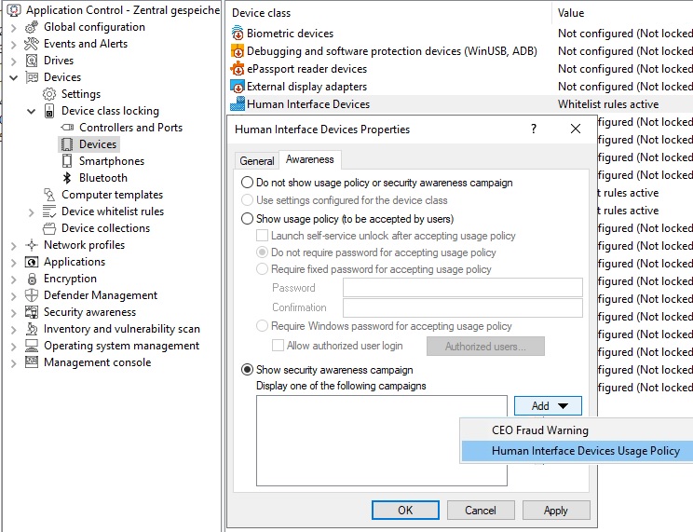Select the Smartphones tree icon
This screenshot has width=693, height=532.
(67, 161)
